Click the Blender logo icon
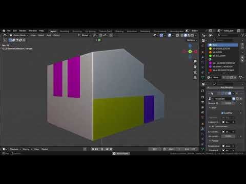This screenshot has height=184, width=246. click(x=4, y=31)
